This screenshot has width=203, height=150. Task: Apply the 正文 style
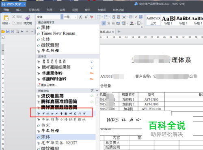[x=153, y=20]
